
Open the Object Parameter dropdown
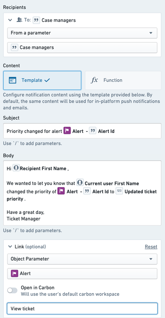(82, 259)
